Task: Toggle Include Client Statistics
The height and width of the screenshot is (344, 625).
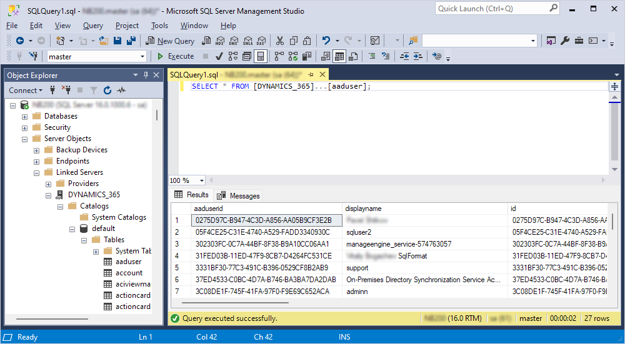Action: click(x=306, y=57)
